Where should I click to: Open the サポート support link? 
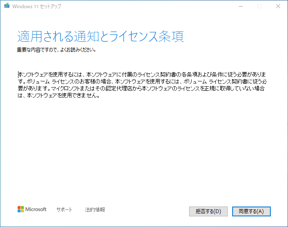tap(64, 209)
